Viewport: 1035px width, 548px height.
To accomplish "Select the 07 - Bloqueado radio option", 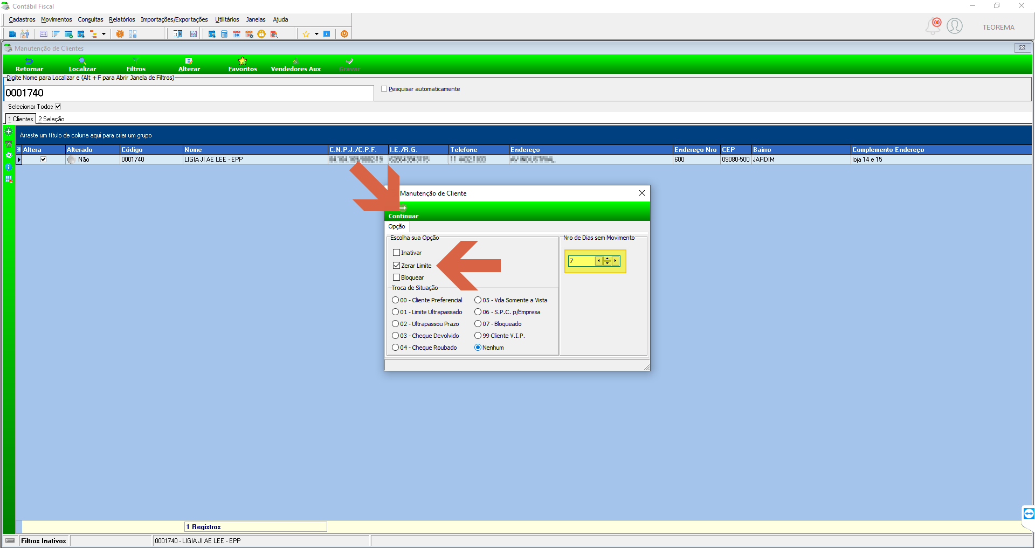I will click(478, 324).
